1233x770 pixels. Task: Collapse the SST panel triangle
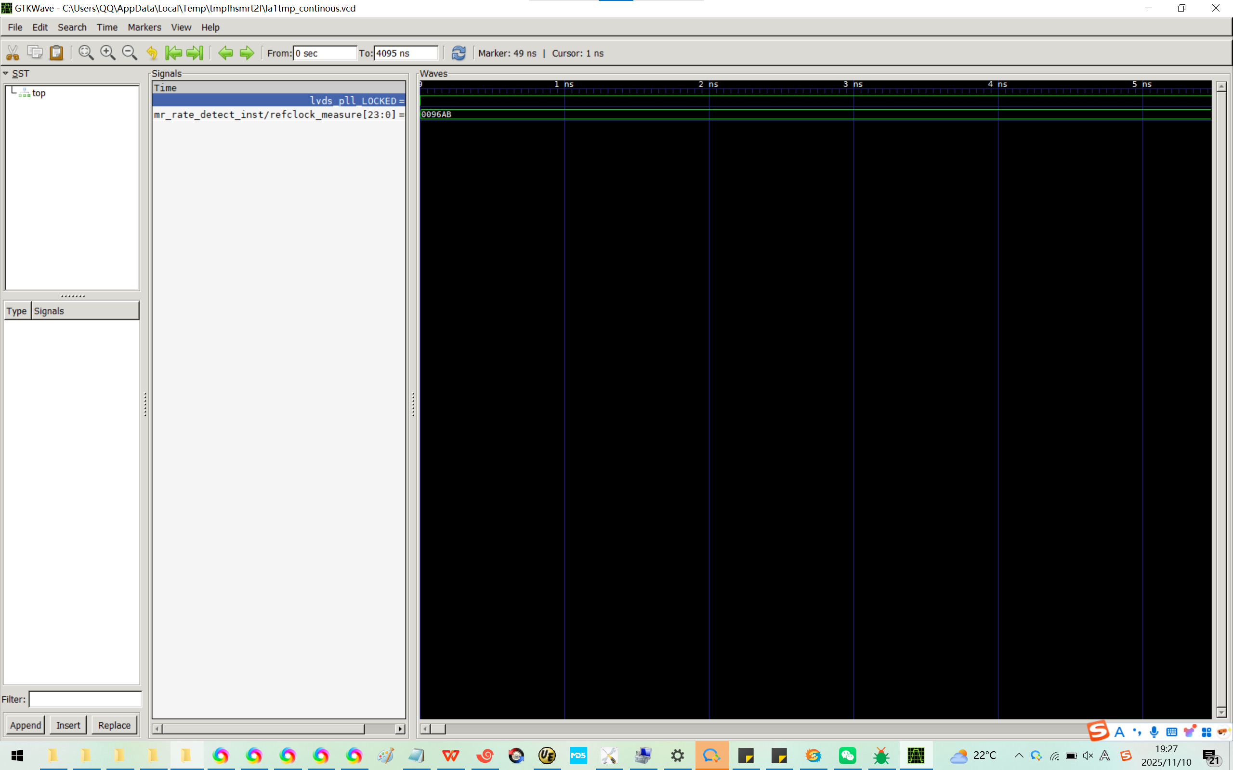[6, 73]
